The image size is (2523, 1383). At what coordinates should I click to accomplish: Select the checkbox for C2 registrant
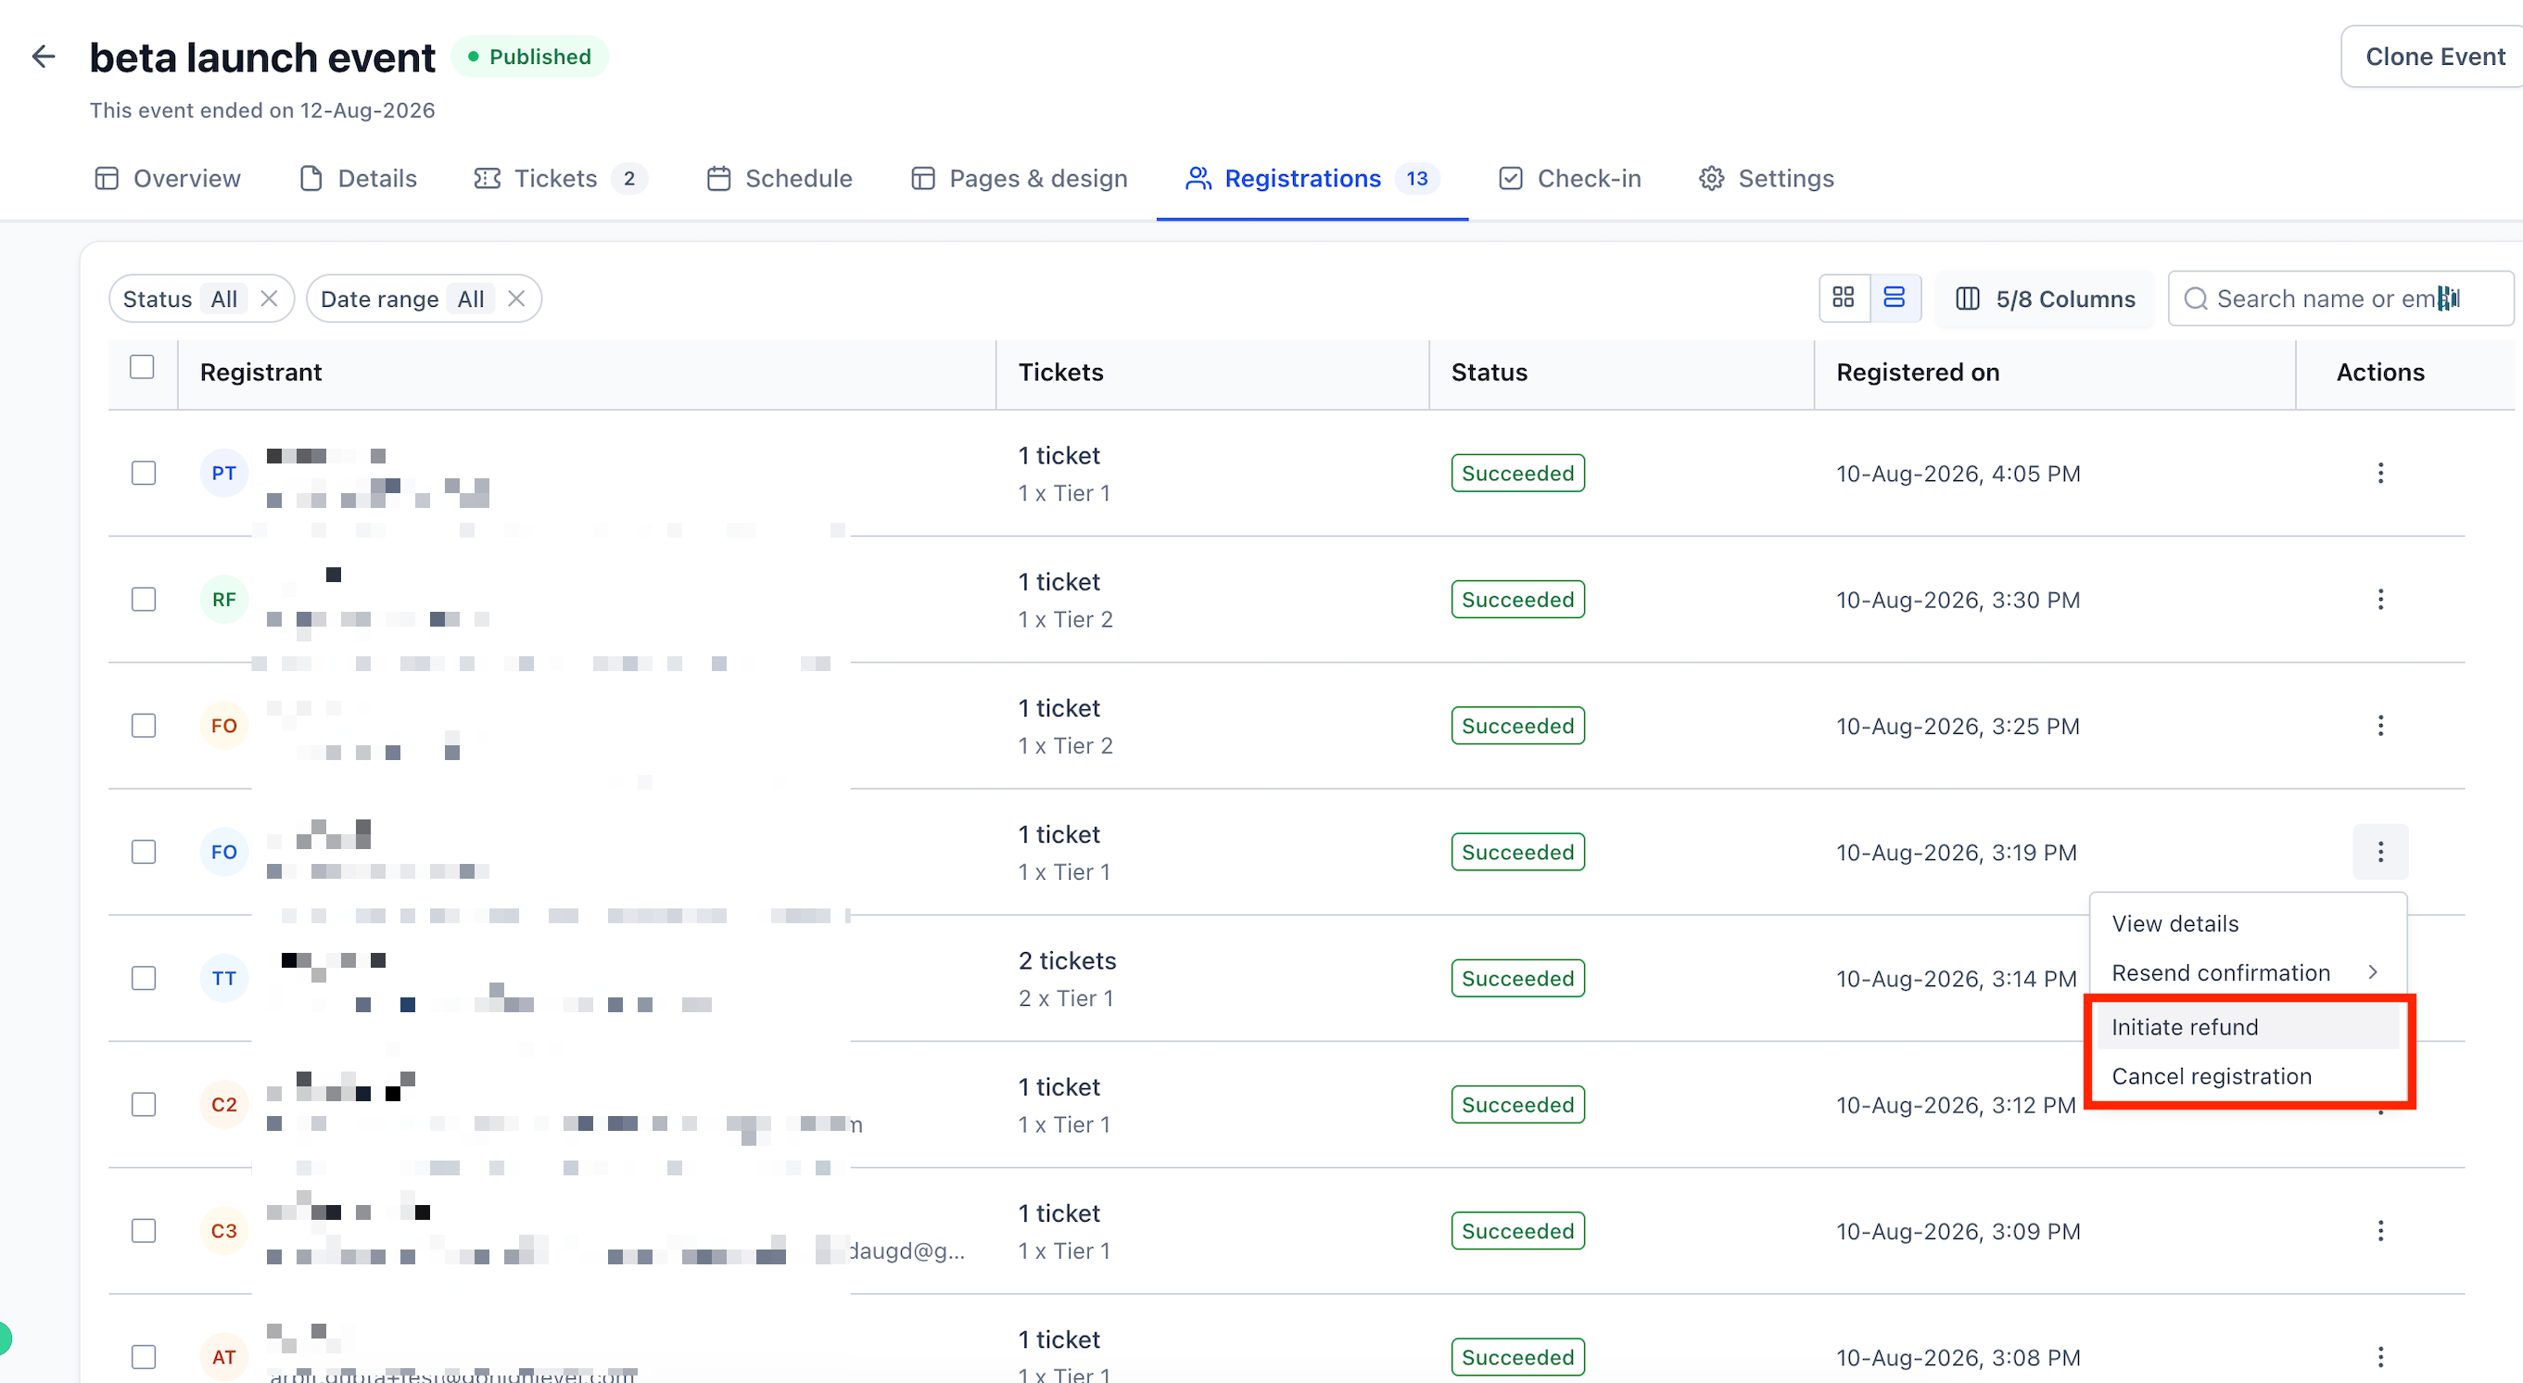144,1104
